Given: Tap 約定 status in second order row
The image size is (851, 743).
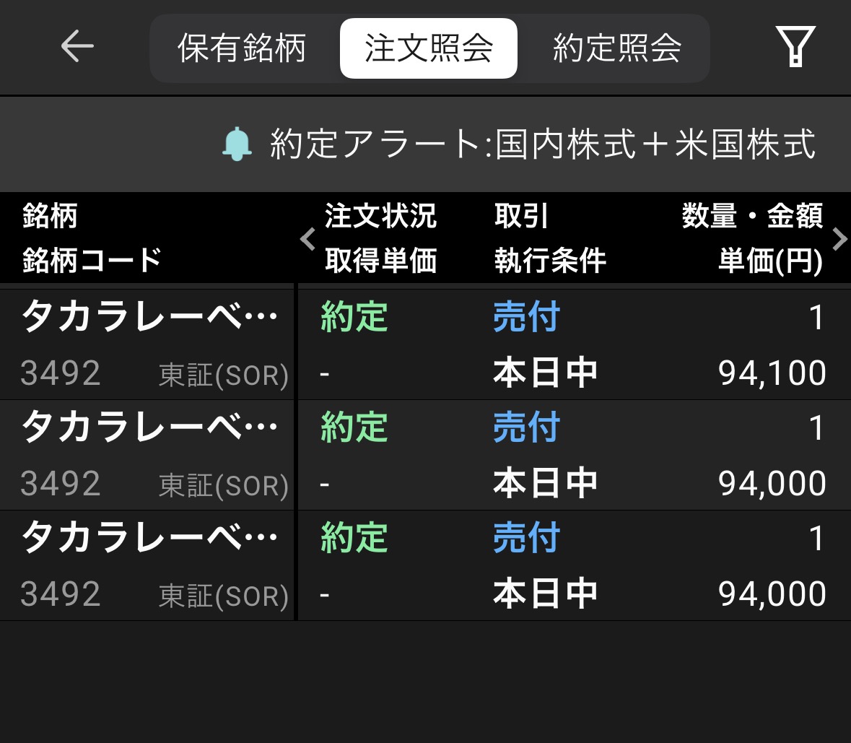Looking at the screenshot, I should [x=354, y=428].
